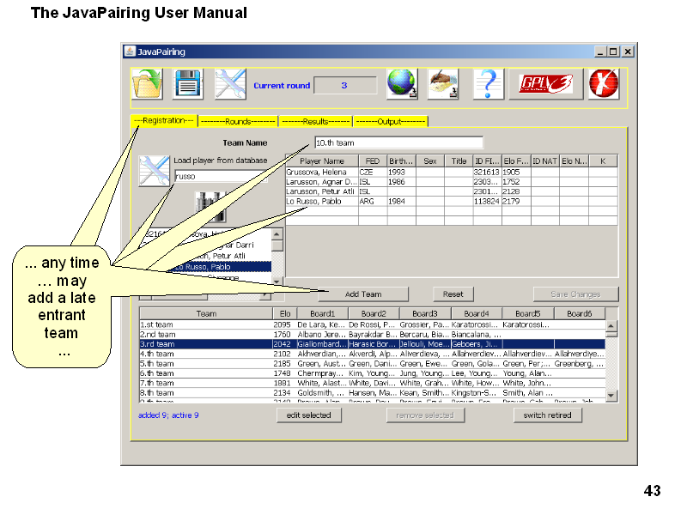Click the database wrench icon beside Load player

(x=155, y=170)
